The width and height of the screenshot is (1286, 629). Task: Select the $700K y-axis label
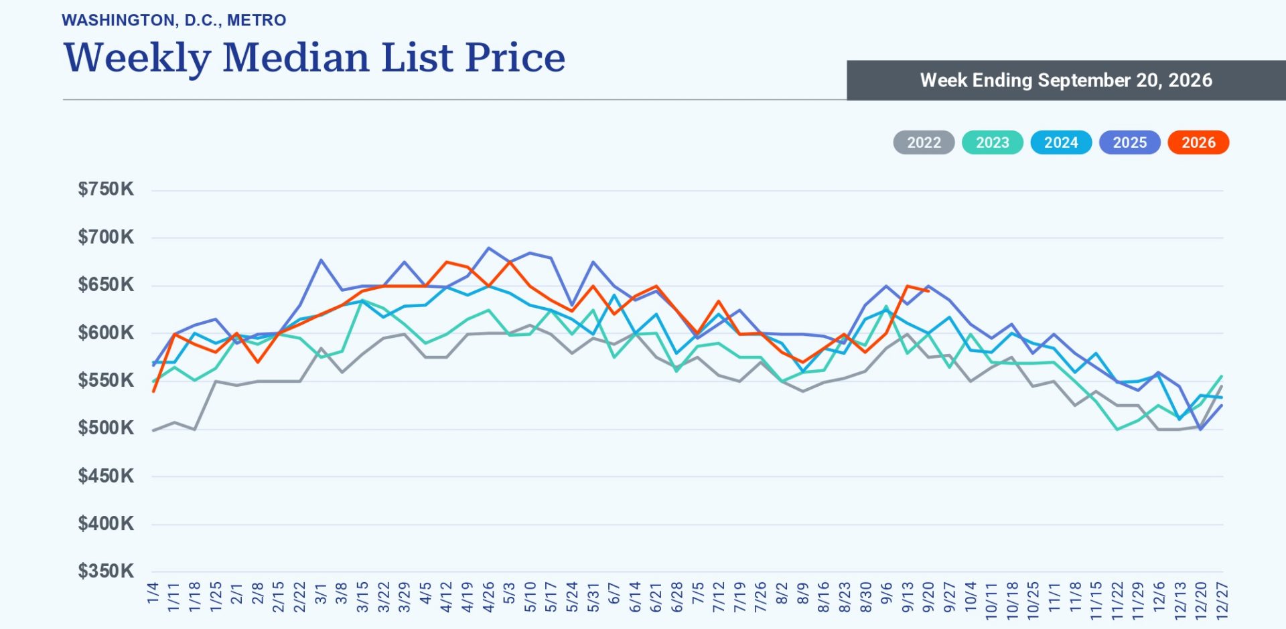106,237
